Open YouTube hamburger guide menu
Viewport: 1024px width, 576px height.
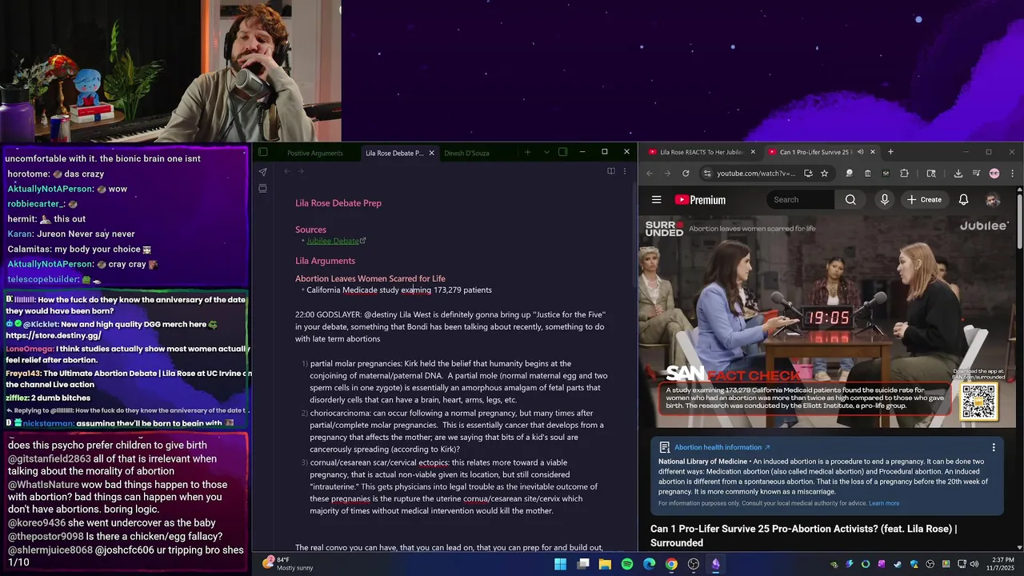[x=657, y=200]
